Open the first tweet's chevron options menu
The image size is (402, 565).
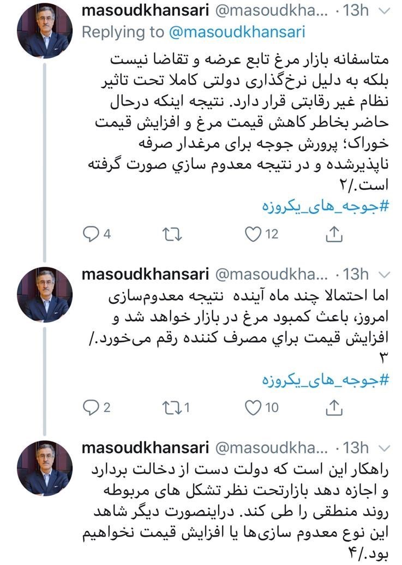pyautogui.click(x=385, y=11)
